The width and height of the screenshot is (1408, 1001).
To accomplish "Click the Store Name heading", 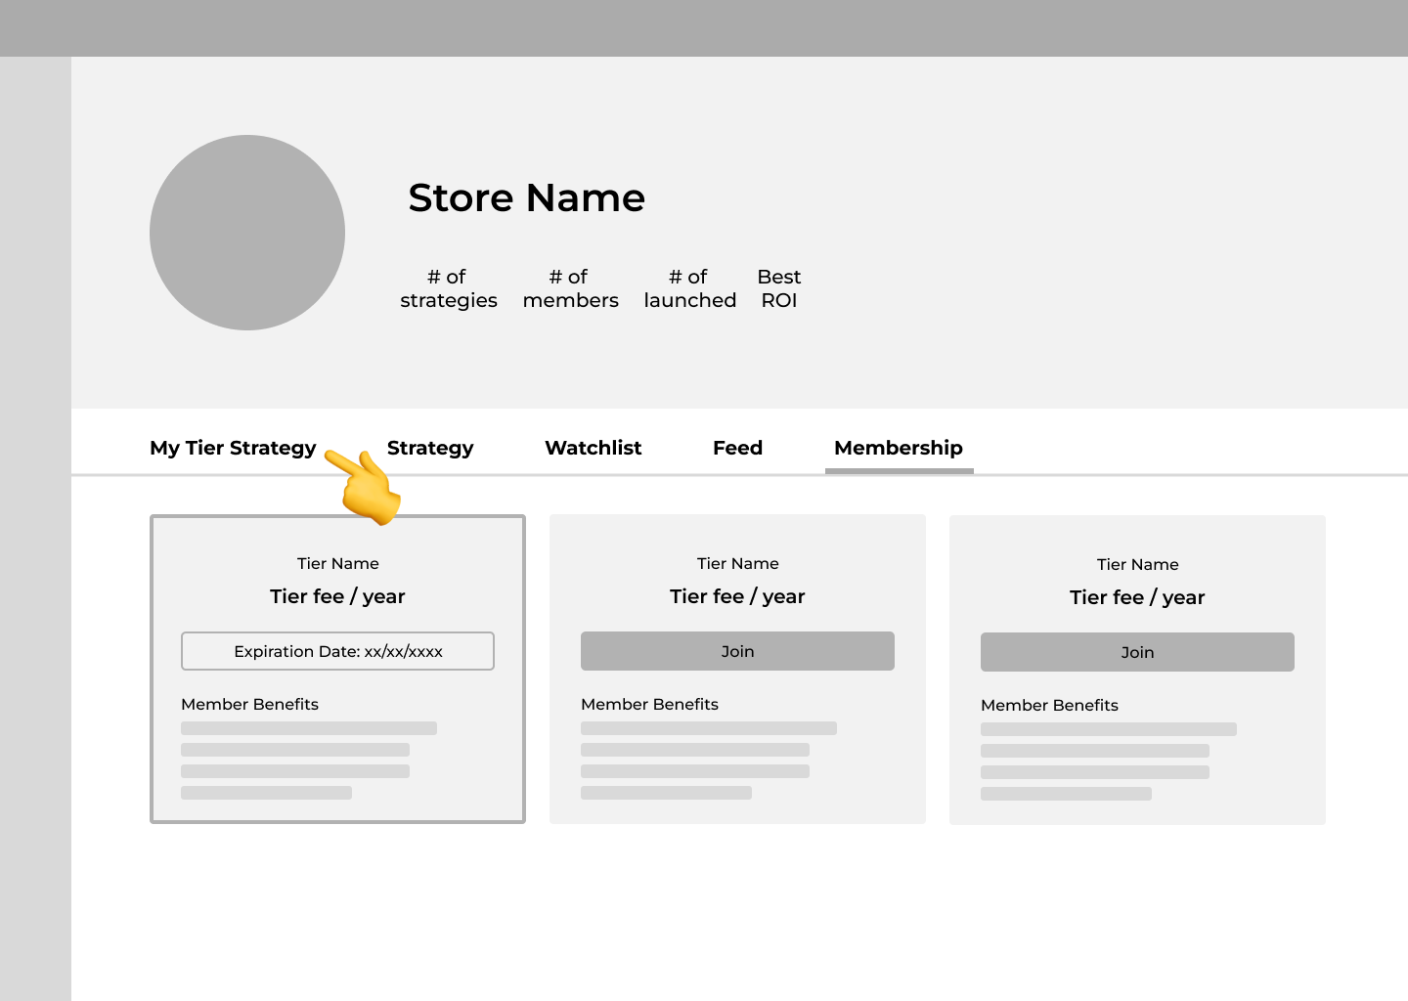I will coord(526,197).
